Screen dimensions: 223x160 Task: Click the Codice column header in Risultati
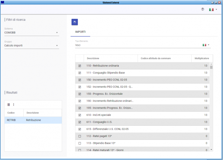click(x=14, y=113)
